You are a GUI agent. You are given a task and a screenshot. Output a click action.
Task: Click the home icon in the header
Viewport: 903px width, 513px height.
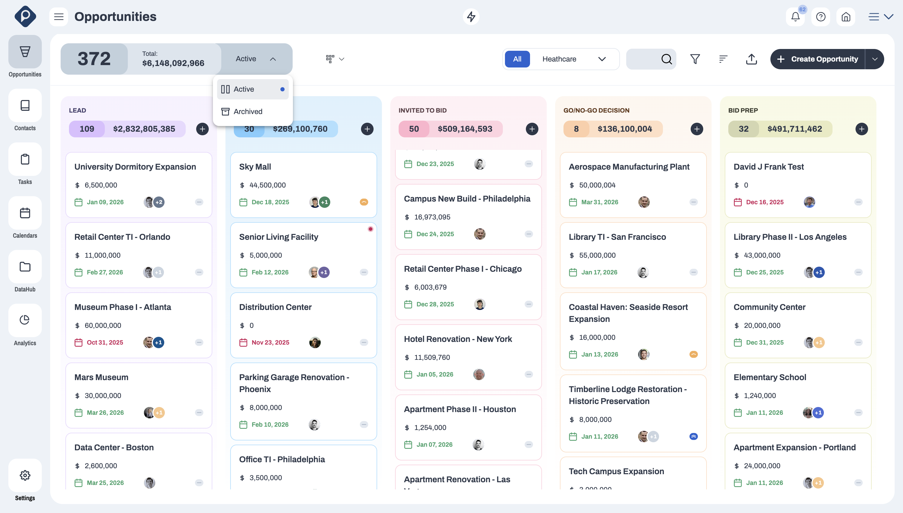pyautogui.click(x=846, y=17)
